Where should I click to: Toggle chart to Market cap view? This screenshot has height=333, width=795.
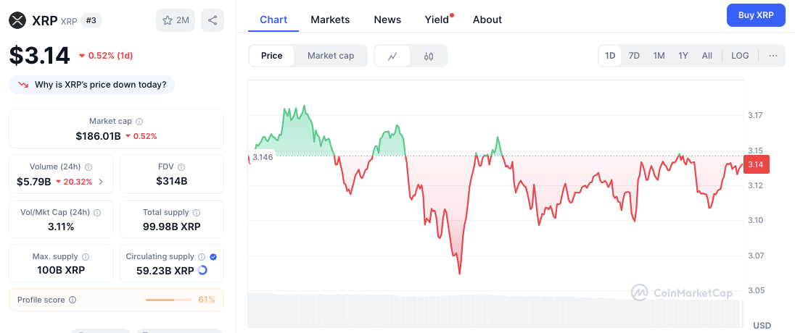point(331,56)
